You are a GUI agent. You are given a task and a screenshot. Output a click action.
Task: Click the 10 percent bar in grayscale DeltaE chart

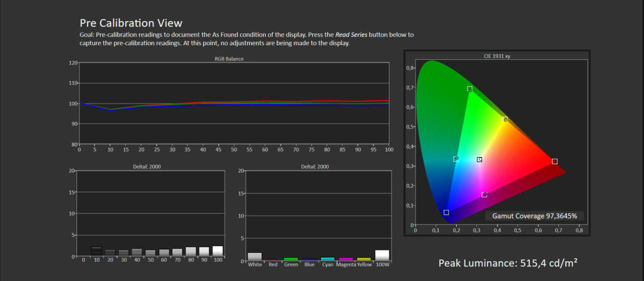coord(96,251)
